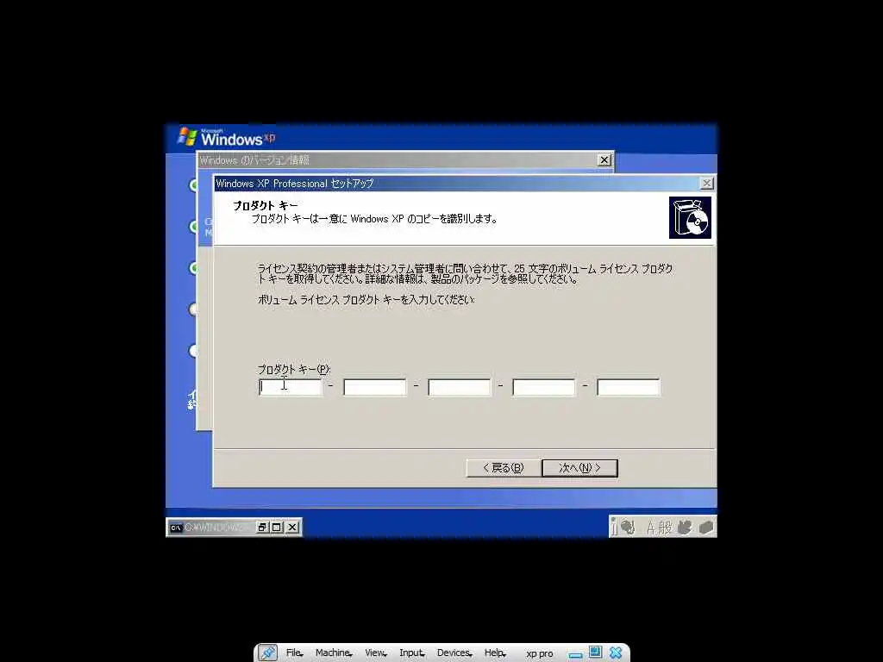The height and width of the screenshot is (662, 883).
Task: Open the Devices menu in VirtualBox toolbar
Action: (454, 653)
